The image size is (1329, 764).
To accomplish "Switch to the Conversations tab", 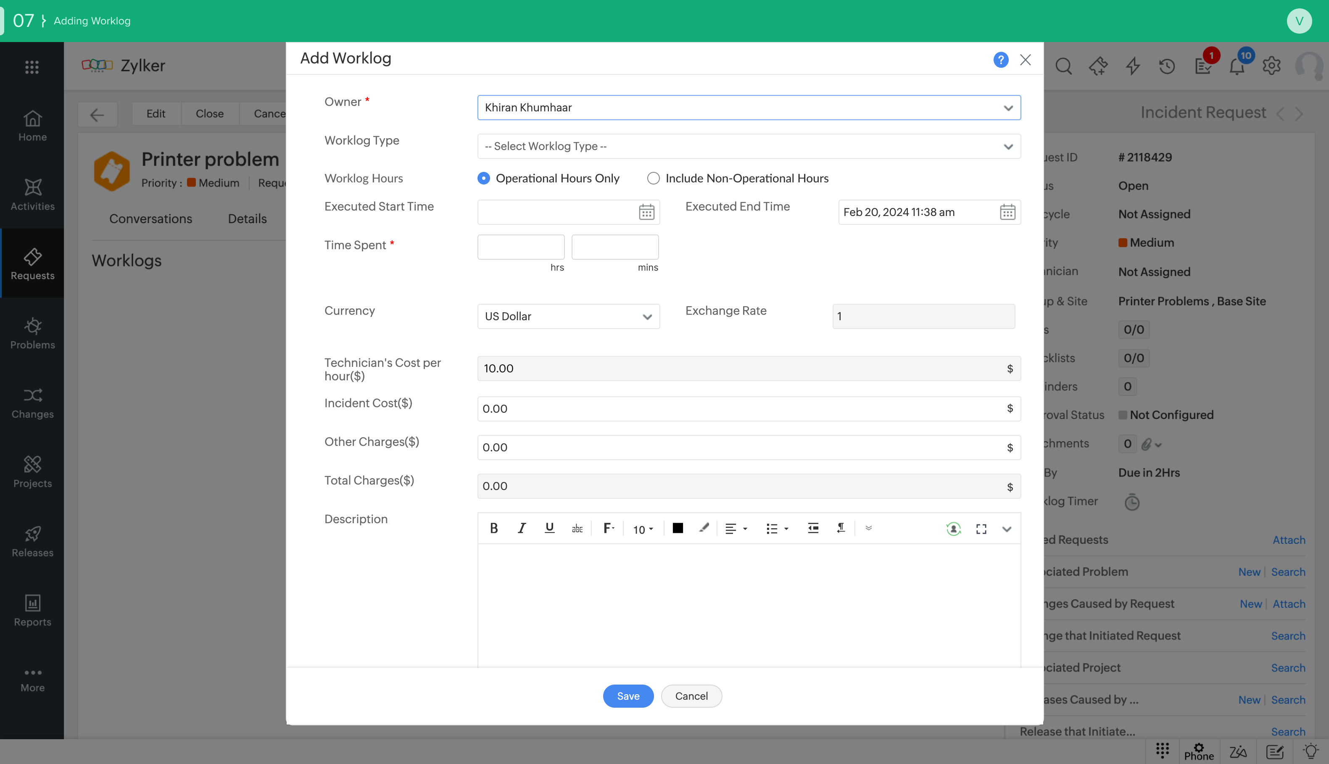I will coord(150,219).
